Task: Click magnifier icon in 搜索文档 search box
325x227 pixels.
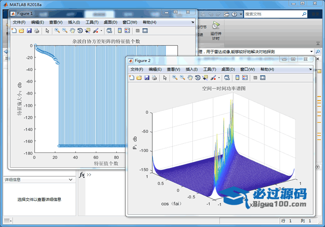Action: (304, 14)
